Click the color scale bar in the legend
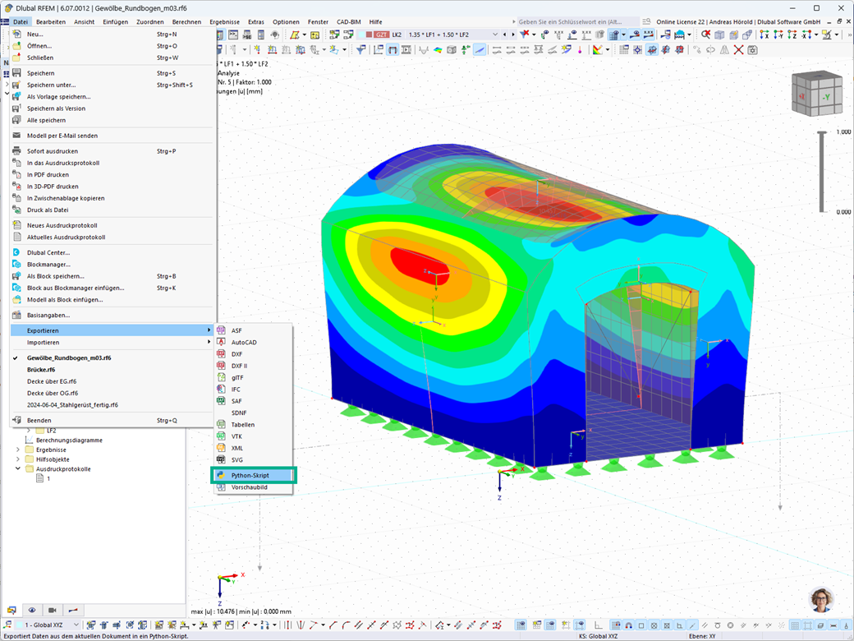The image size is (854, 641). (x=821, y=172)
